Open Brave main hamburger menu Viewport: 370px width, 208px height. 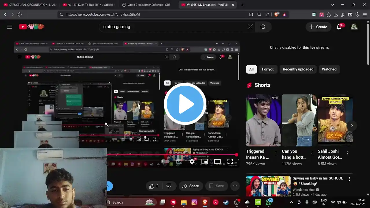pos(365,14)
